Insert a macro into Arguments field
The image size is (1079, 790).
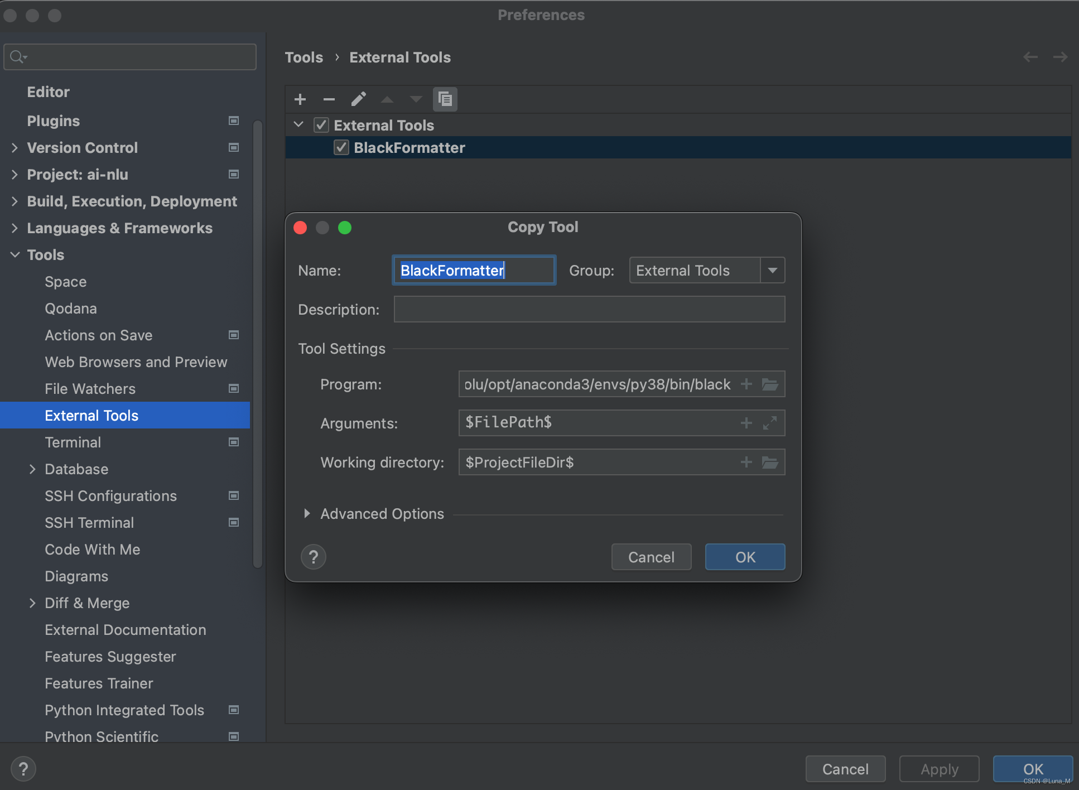coord(746,422)
